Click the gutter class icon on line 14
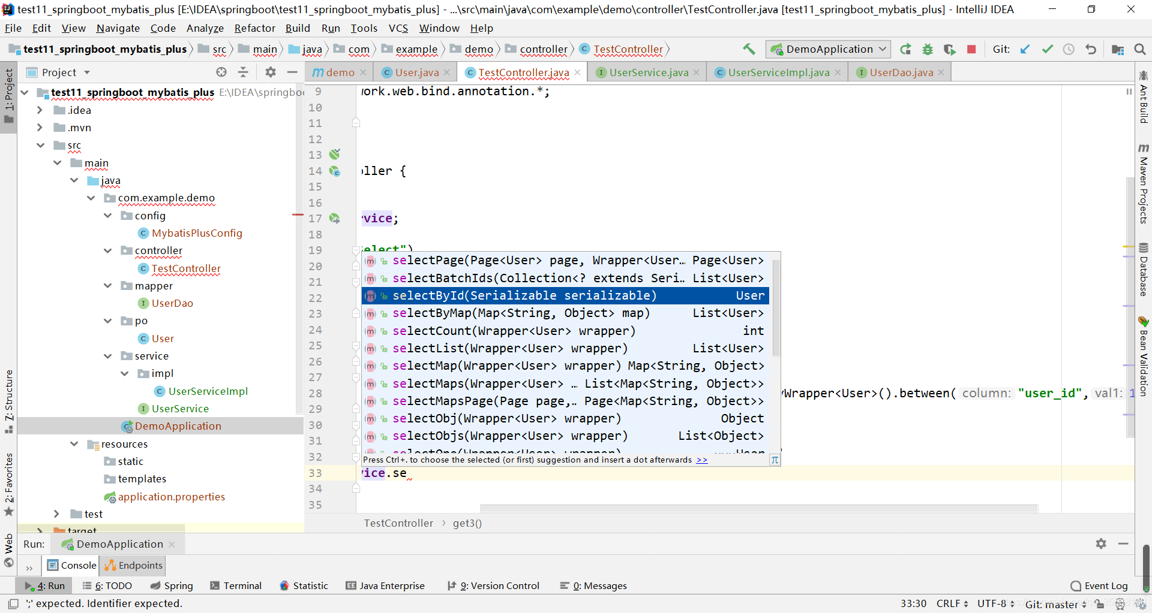Viewport: 1152px width, 613px height. click(x=335, y=171)
